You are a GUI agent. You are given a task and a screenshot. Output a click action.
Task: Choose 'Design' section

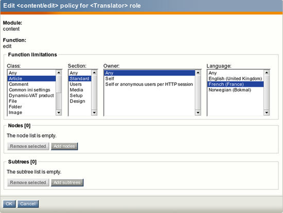(80, 101)
